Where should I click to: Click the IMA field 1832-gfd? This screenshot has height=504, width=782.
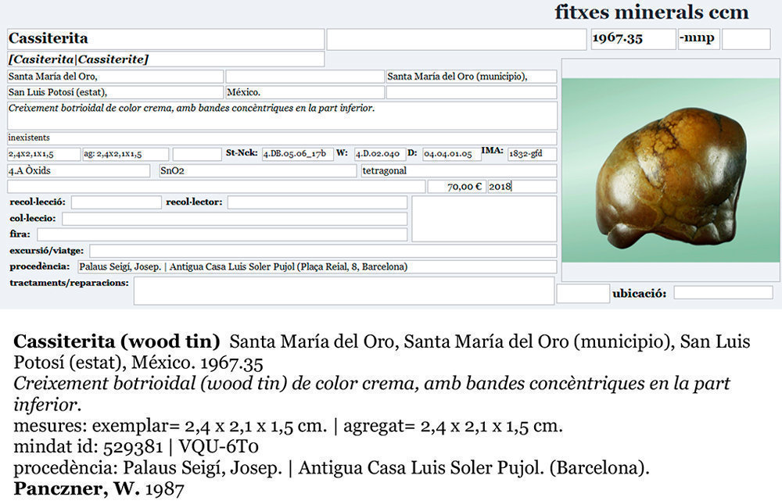tap(532, 154)
